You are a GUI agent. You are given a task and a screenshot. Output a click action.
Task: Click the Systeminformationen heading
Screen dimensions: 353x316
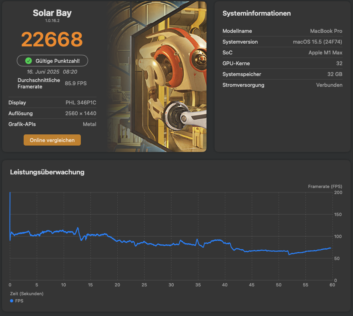coord(257,13)
